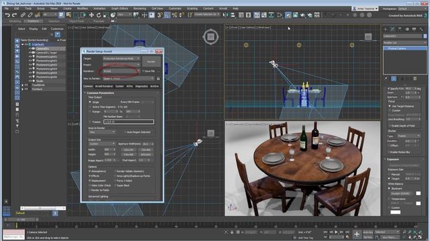Open the Renderer dropdown showing Arnold

click(122, 71)
